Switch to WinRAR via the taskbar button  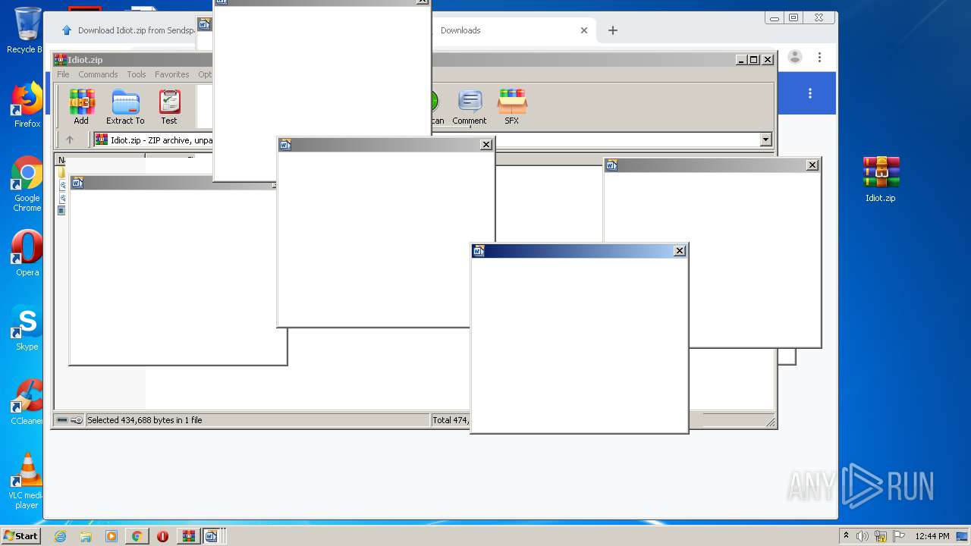187,536
